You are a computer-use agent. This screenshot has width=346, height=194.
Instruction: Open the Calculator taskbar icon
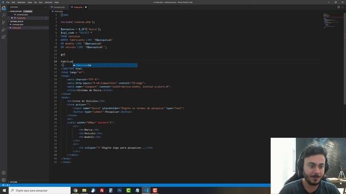click(111, 190)
